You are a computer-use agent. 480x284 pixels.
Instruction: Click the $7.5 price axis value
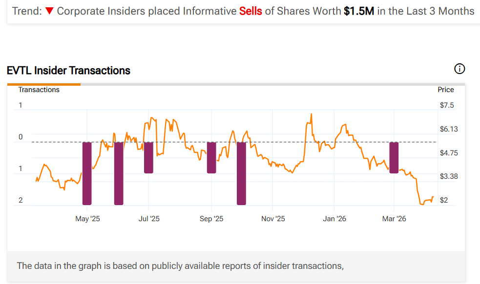tap(447, 105)
